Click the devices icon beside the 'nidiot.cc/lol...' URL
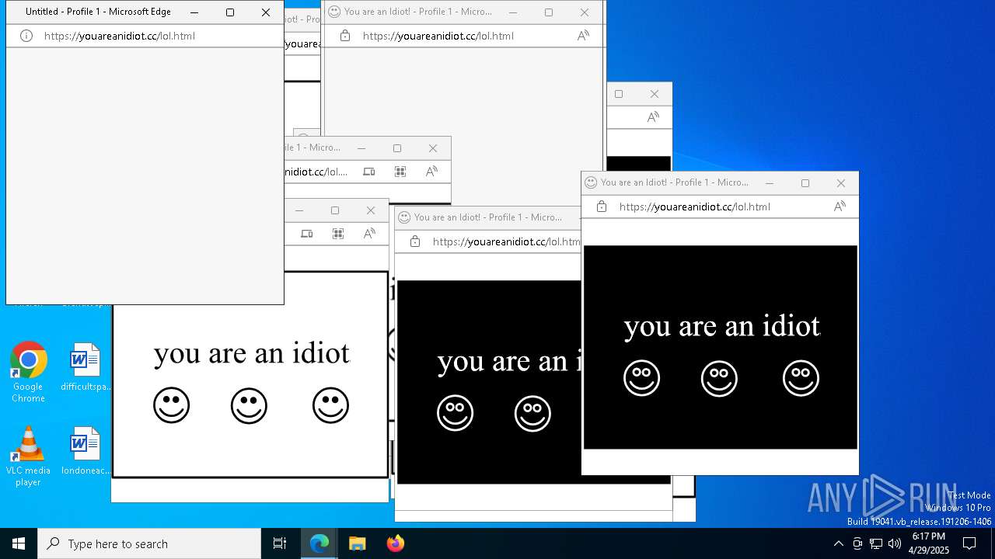 pos(369,172)
